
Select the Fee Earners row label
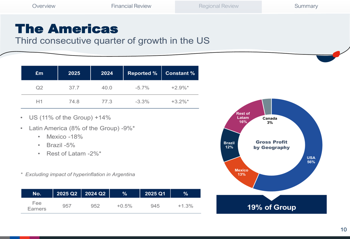pos(37,206)
